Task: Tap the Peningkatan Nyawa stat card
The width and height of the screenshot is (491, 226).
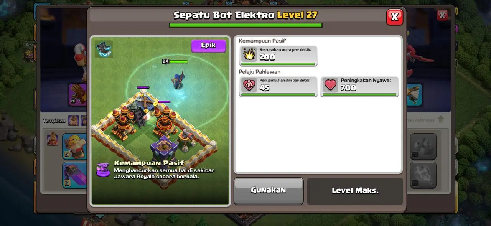Action: 359,87
